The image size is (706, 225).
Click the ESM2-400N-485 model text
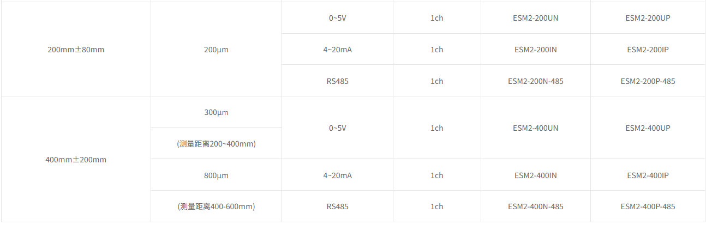click(535, 206)
